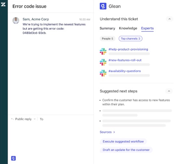Open Slack icon beside help-product-provisioning
Image resolution: width=177 pixels, height=164 pixels.
pyautogui.click(x=103, y=51)
